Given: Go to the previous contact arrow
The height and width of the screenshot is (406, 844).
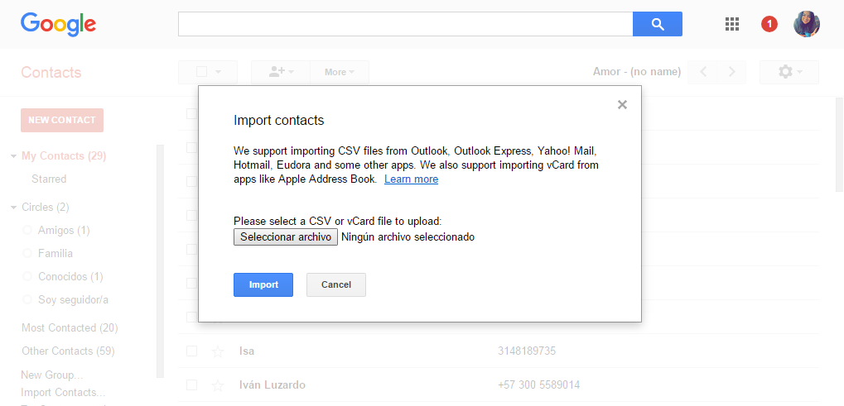Looking at the screenshot, I should [x=704, y=72].
